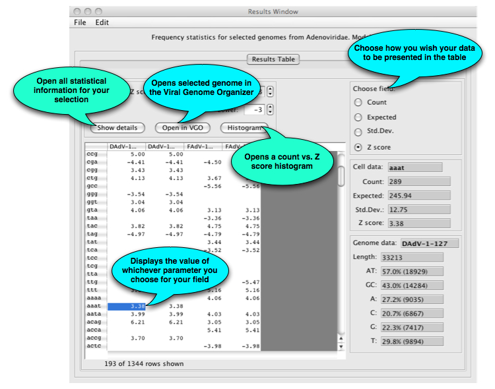Click the cga row label
Screen dimensions: 495x389
coord(96,162)
